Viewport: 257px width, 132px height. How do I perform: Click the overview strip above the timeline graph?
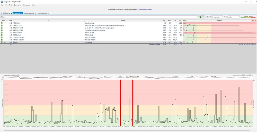[128, 77]
